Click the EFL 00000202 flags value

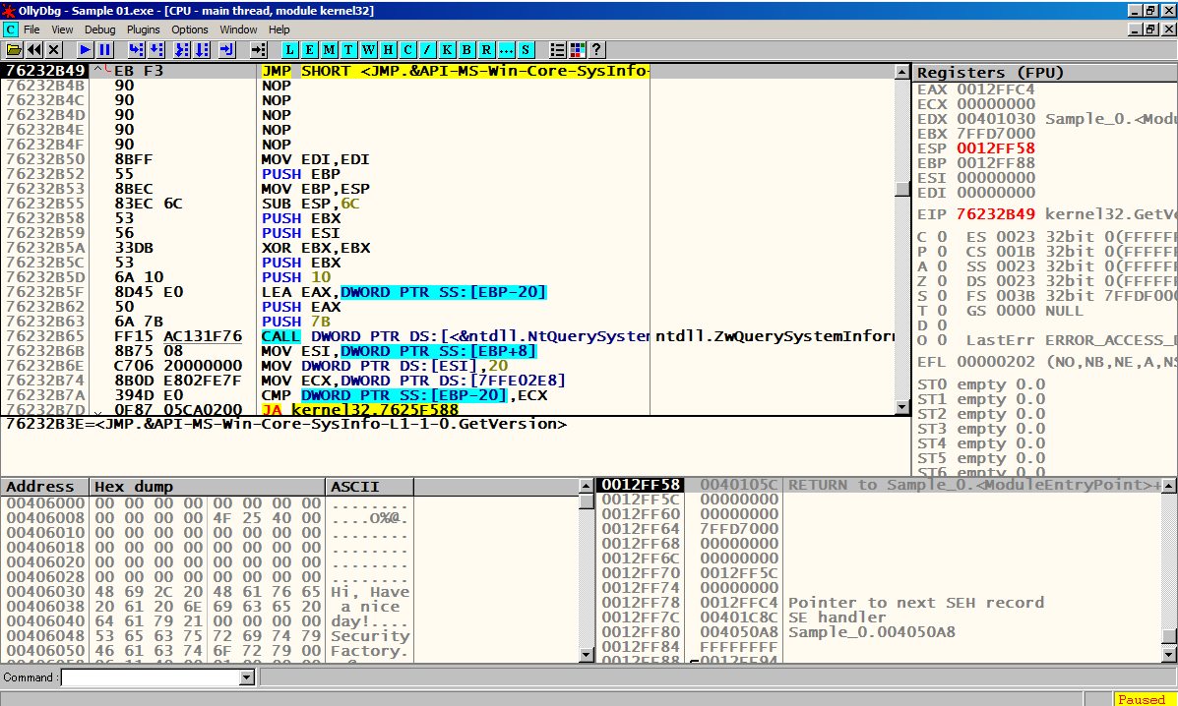click(995, 363)
